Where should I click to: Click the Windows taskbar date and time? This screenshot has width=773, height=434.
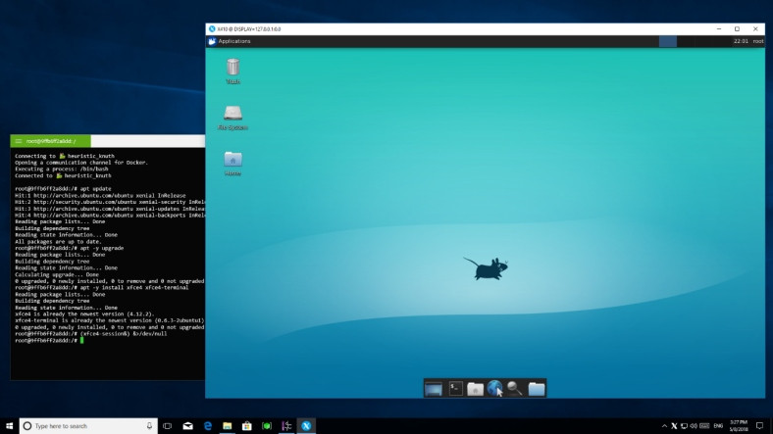tap(739, 425)
